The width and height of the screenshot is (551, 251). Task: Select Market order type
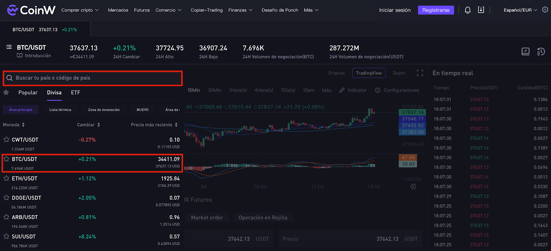[x=207, y=217]
